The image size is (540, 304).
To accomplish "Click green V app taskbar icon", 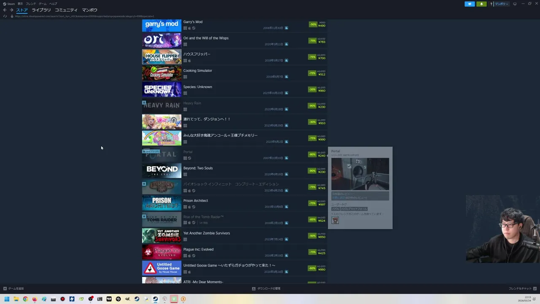I will click(x=174, y=299).
